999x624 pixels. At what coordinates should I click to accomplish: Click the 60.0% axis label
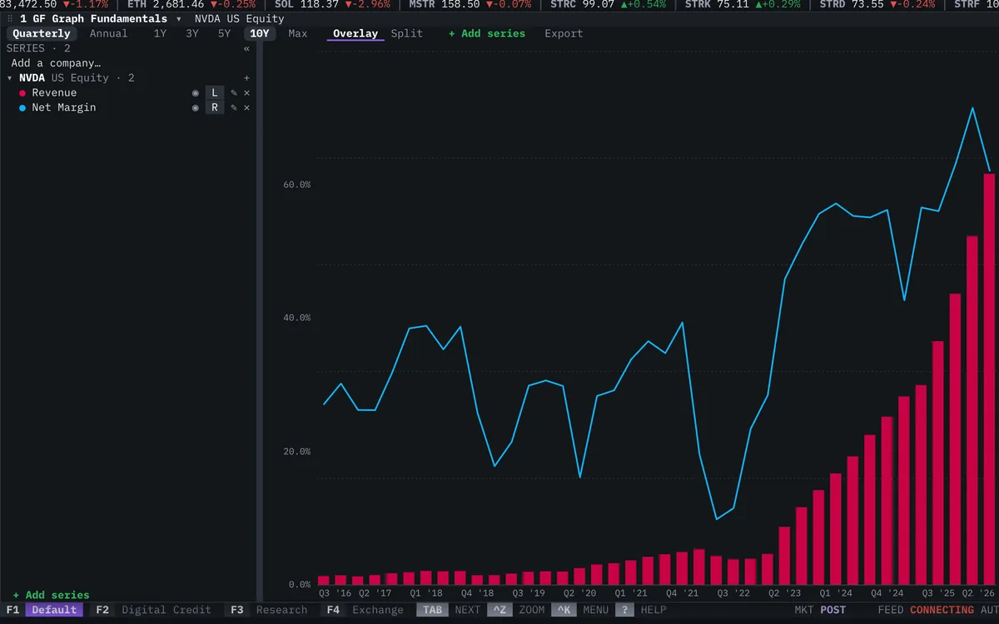click(297, 185)
